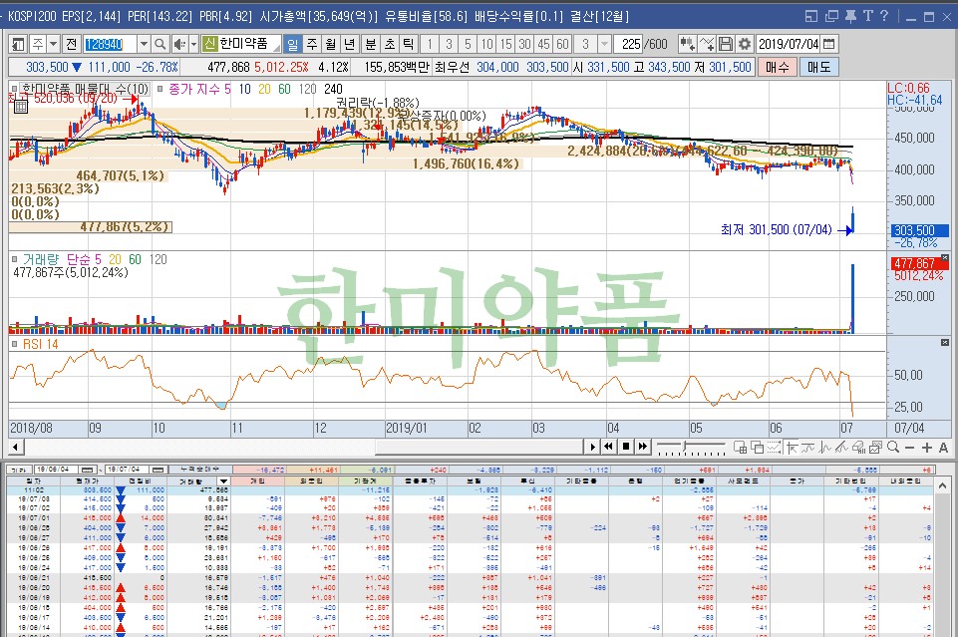Screen dimensions: 958x637
Task: Click the add chart area icon by slider
Action: click(x=740, y=447)
